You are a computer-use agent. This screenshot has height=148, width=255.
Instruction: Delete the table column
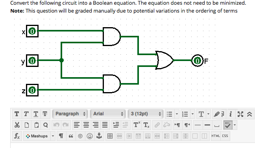point(185,136)
